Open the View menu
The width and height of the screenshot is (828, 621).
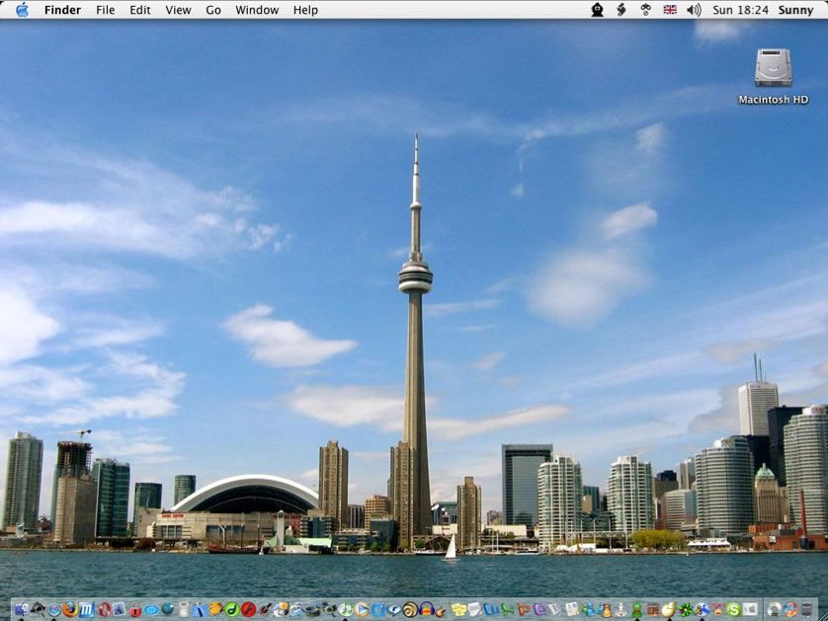[x=178, y=10]
